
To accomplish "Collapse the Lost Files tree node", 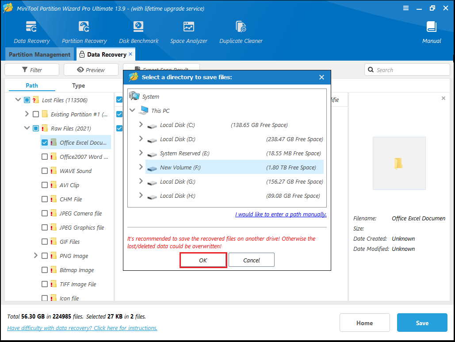I will click(x=18, y=100).
